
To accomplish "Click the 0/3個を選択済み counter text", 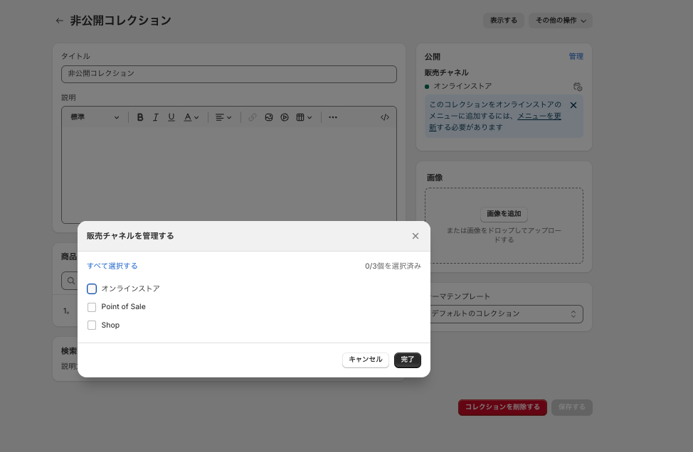I will click(x=393, y=267).
